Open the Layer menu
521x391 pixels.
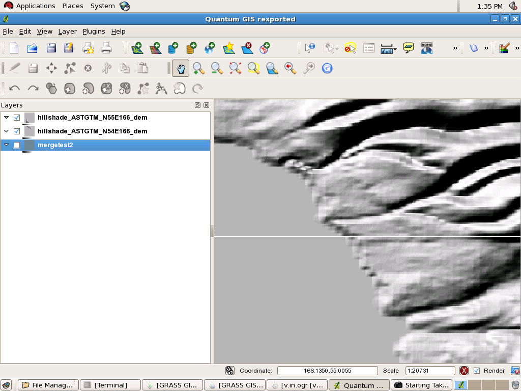(67, 31)
